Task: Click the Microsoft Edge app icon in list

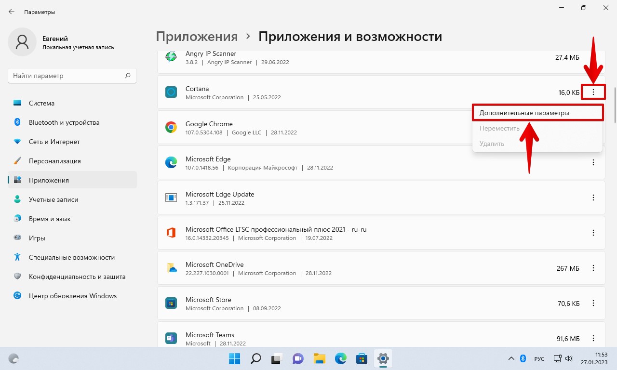Action: [171, 162]
